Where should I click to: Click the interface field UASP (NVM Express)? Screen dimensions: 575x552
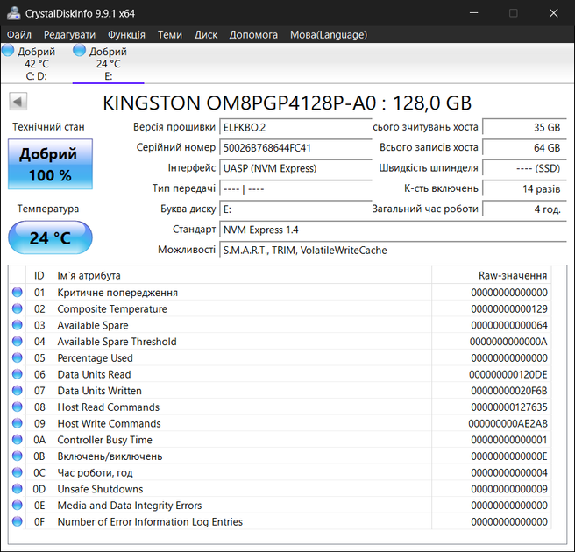coord(295,168)
